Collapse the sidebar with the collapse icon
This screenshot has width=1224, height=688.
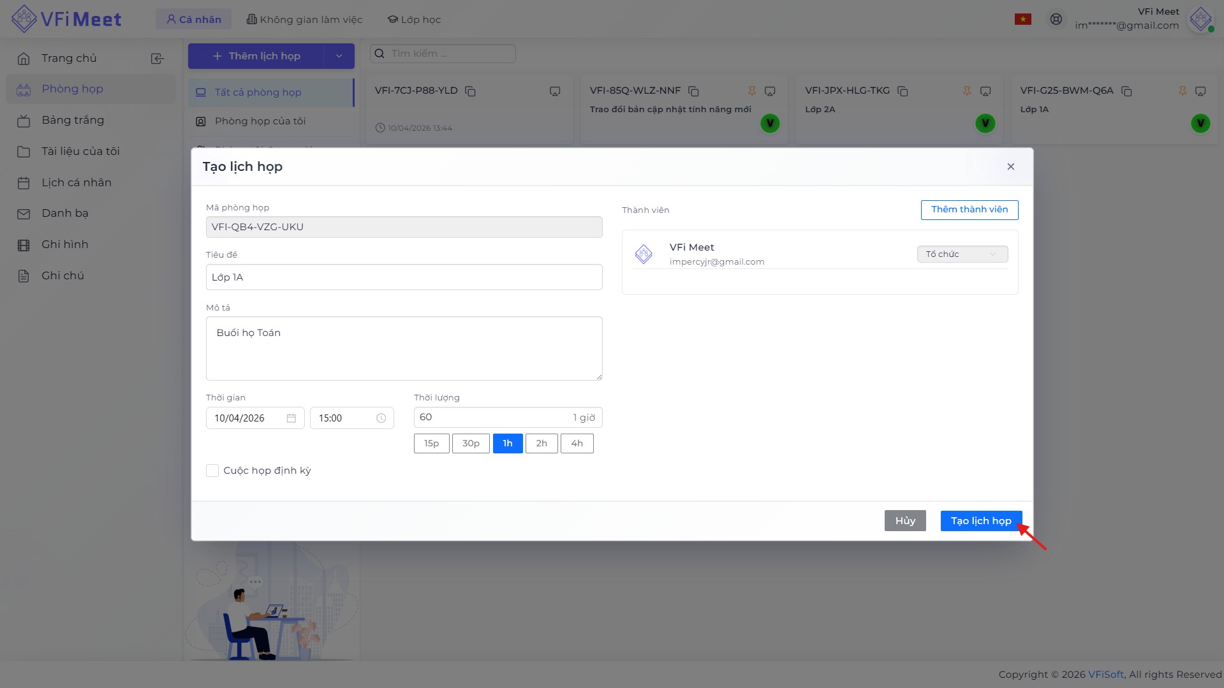pos(157,59)
